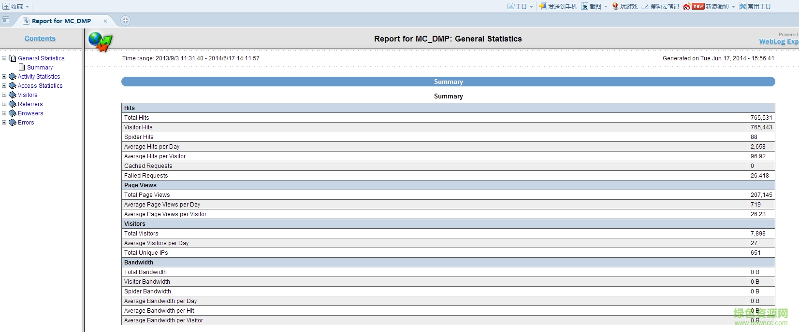Open the Summary page link in Contents
Screen dimensions: 799x332
tap(40, 68)
